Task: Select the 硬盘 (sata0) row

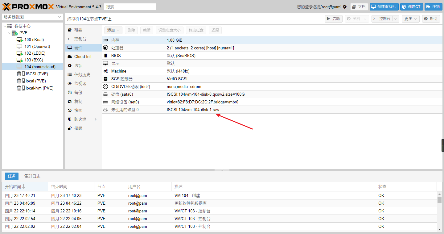Action: click(x=272, y=94)
